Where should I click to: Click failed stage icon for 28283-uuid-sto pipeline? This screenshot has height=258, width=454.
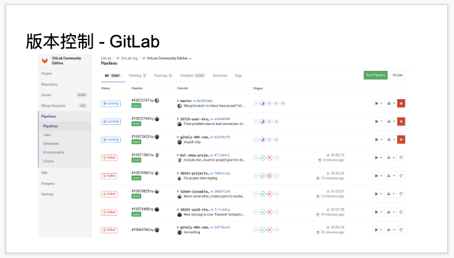[x=270, y=212]
